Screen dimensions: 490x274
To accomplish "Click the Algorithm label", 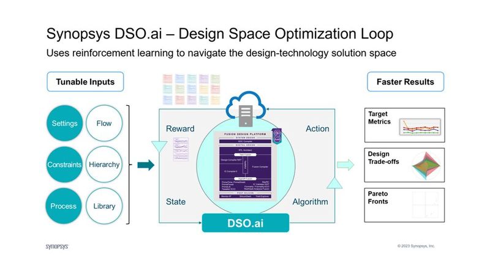I will (x=311, y=202).
